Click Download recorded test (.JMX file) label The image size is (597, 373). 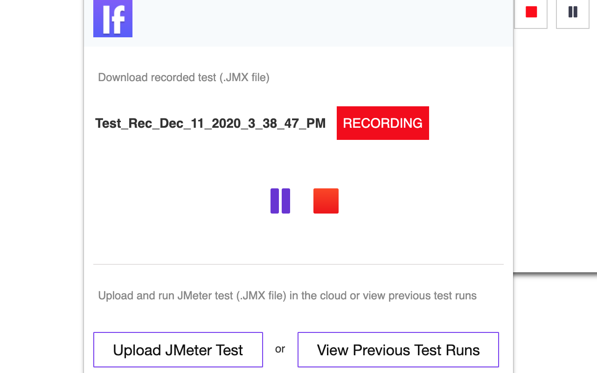(183, 77)
